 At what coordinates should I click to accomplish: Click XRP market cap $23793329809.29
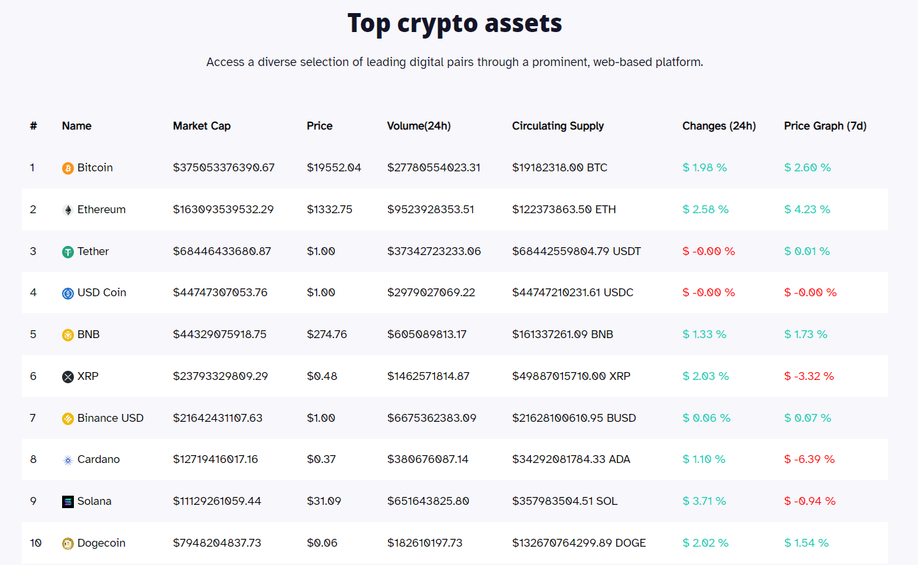[220, 376]
